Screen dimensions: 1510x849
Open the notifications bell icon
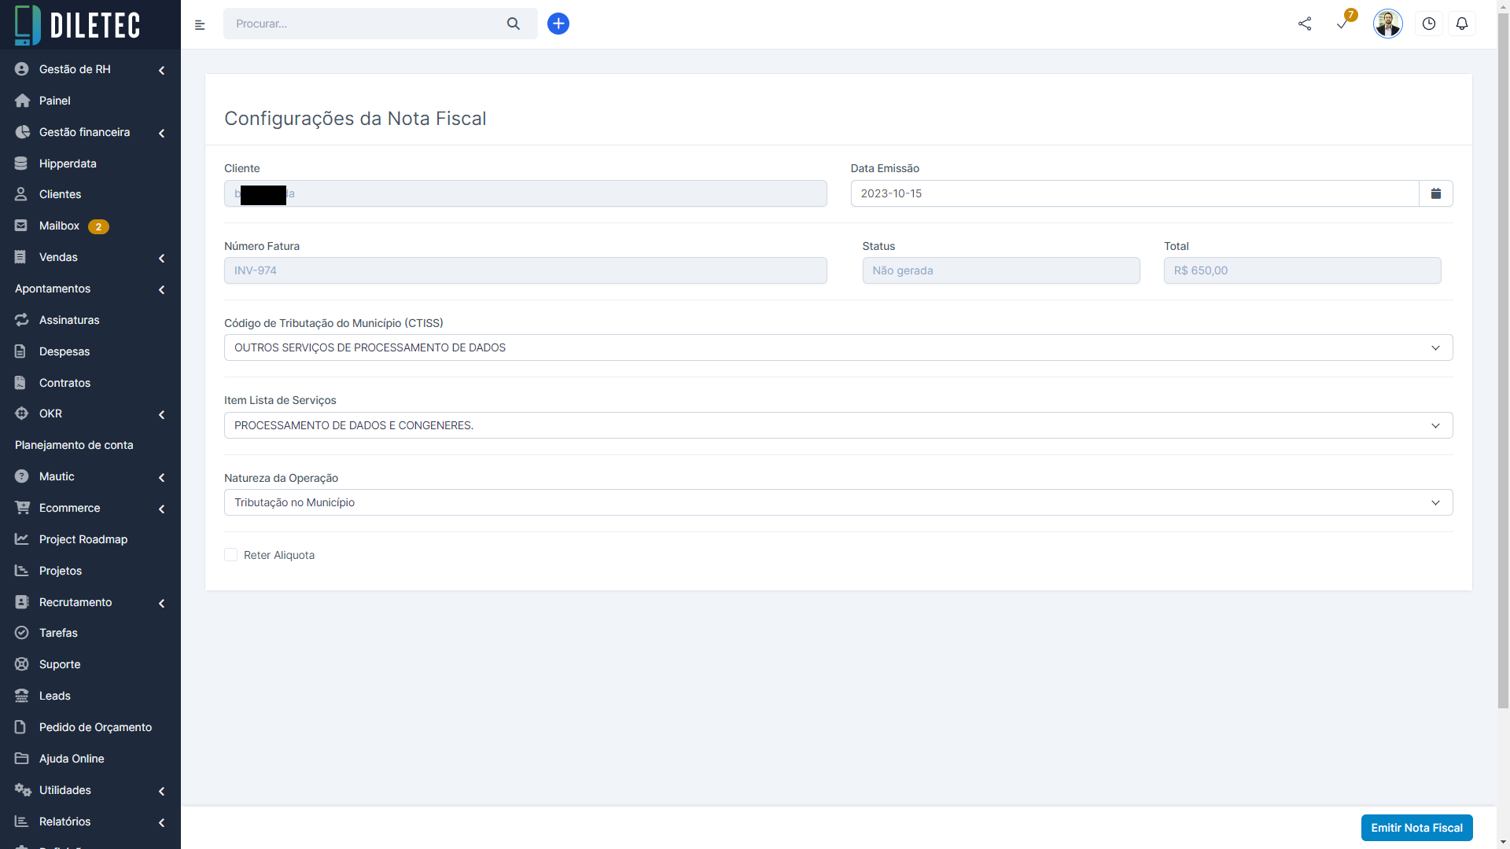(x=1462, y=24)
